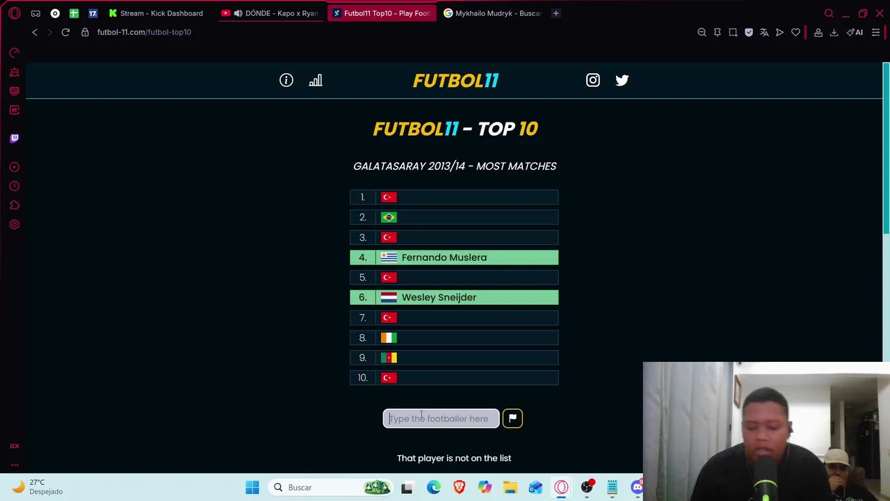Visit the Futbol11 Twitter page
The height and width of the screenshot is (501, 890).
click(x=622, y=80)
